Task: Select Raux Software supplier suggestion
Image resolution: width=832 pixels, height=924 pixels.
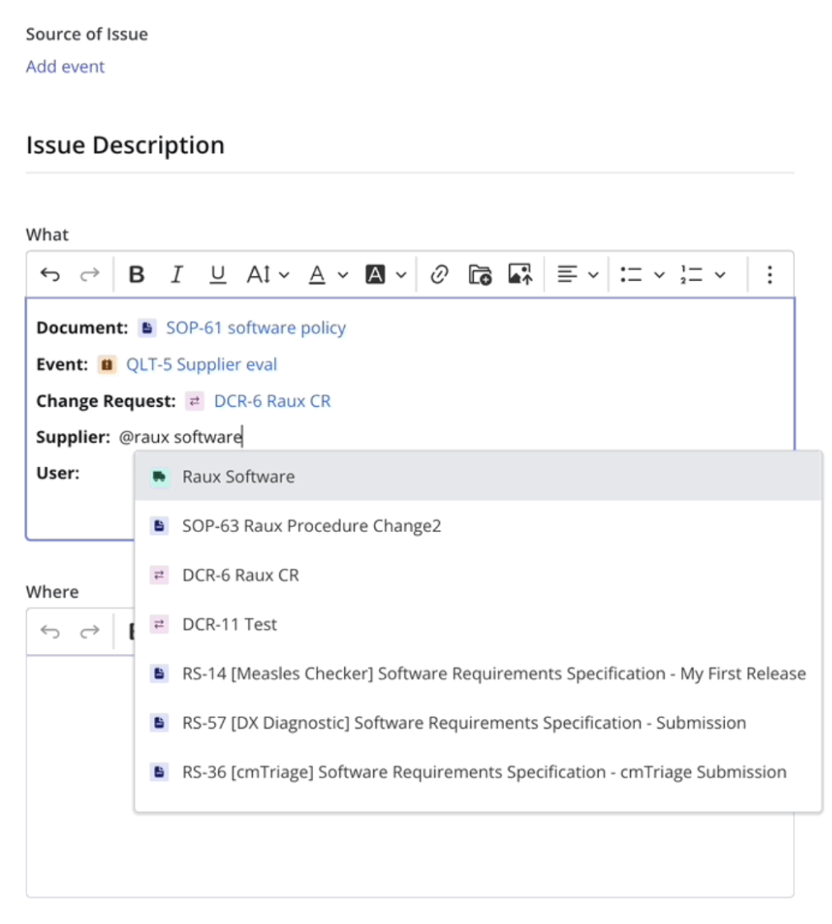Action: pyautogui.click(x=238, y=477)
